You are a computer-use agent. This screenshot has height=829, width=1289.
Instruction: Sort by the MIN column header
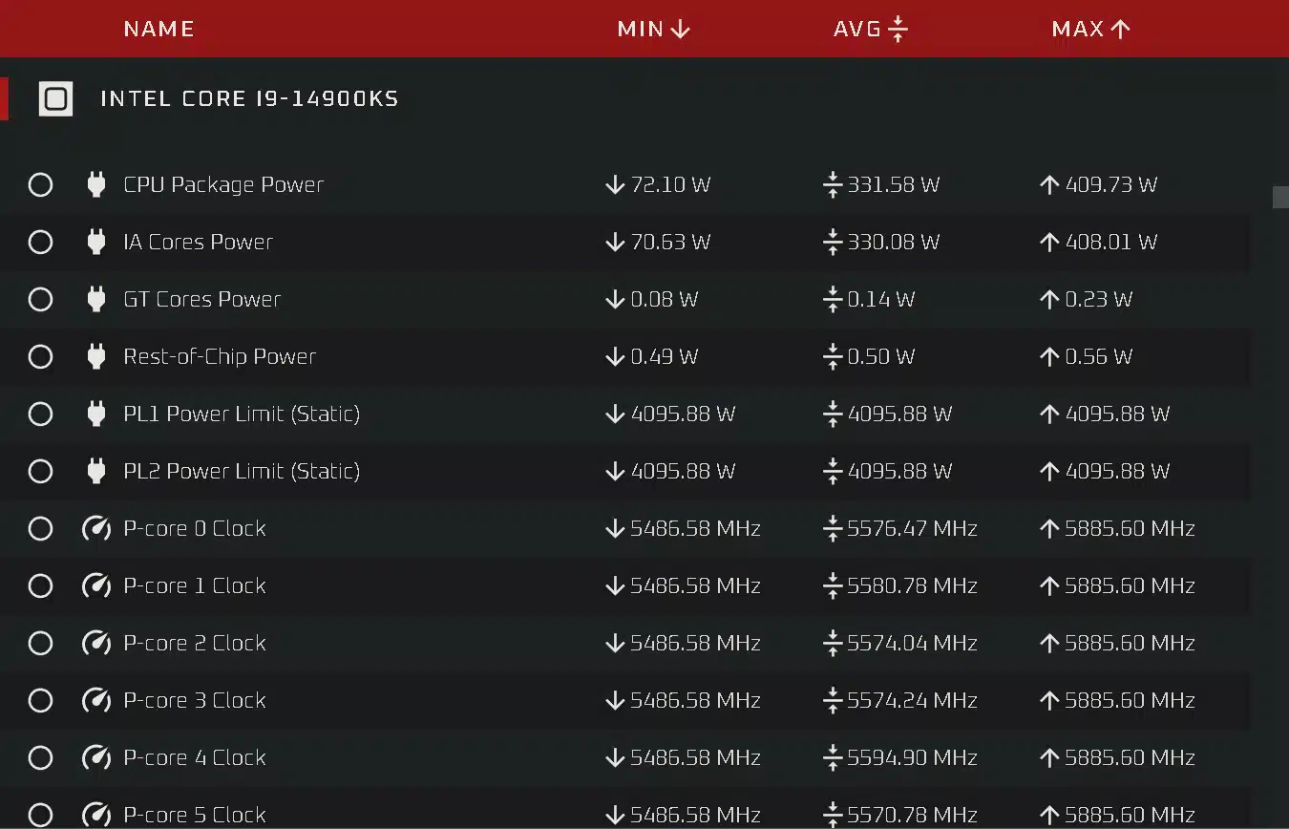[x=654, y=29]
